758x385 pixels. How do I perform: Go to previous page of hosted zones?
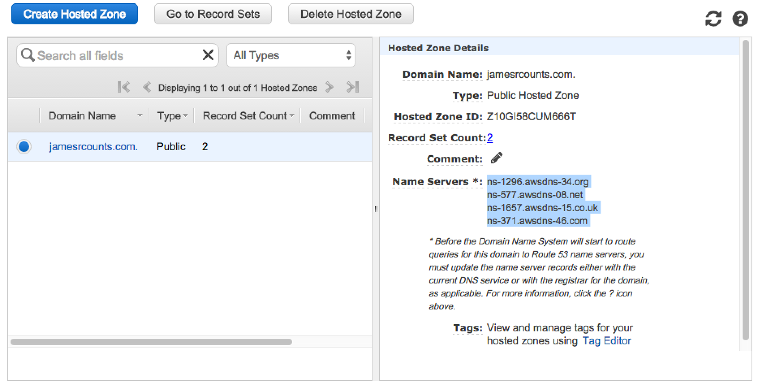click(x=147, y=87)
